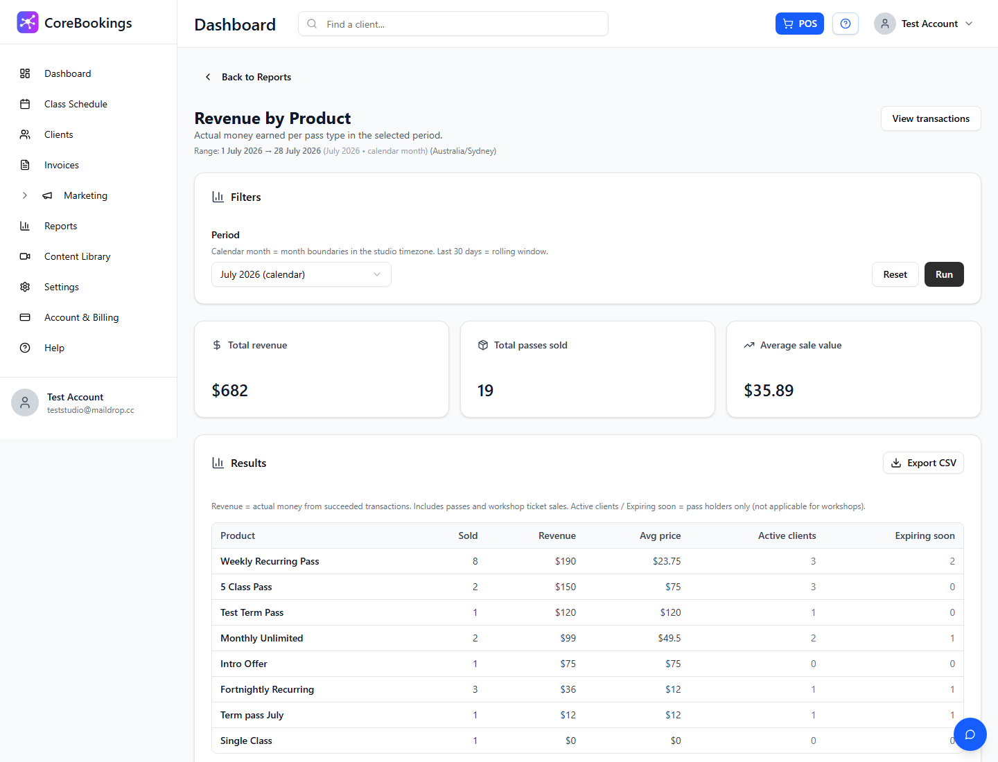
Task: Click the Avg price column header
Action: tap(660, 535)
